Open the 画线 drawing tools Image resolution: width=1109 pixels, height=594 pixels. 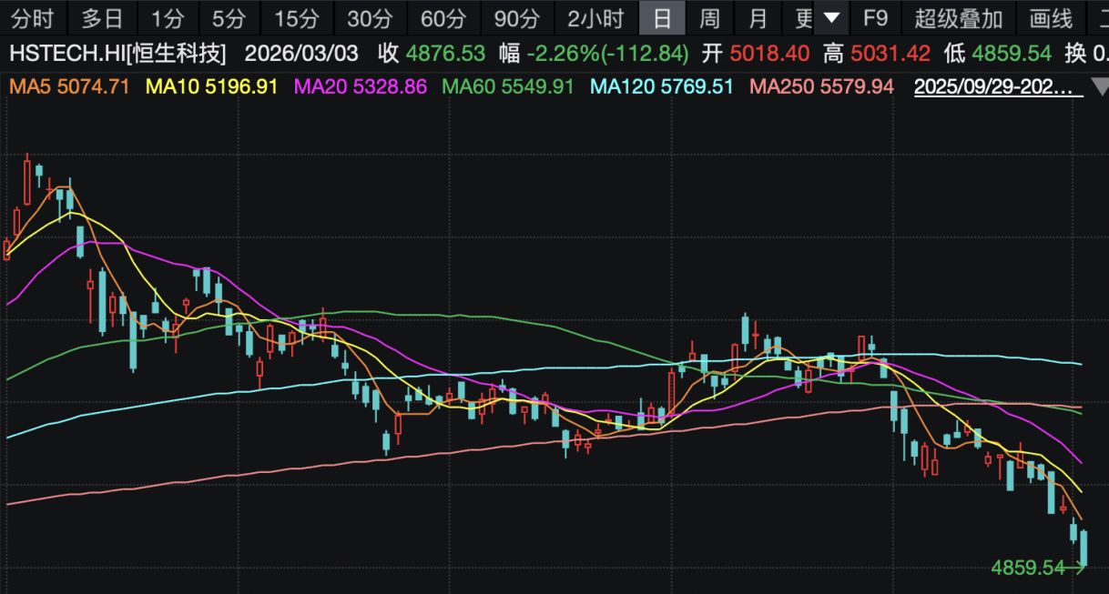[x=1051, y=17]
